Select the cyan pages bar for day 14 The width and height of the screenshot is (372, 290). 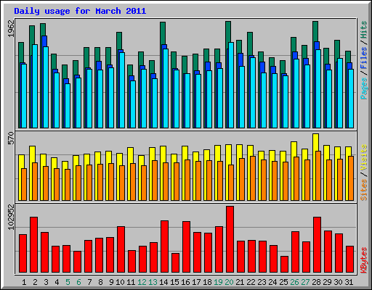click(166, 88)
